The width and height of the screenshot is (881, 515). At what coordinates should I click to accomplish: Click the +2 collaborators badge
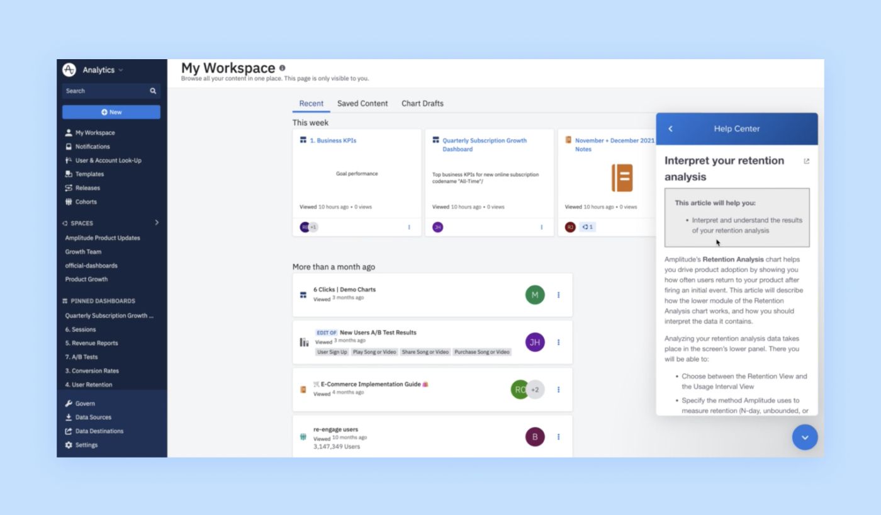click(x=535, y=390)
